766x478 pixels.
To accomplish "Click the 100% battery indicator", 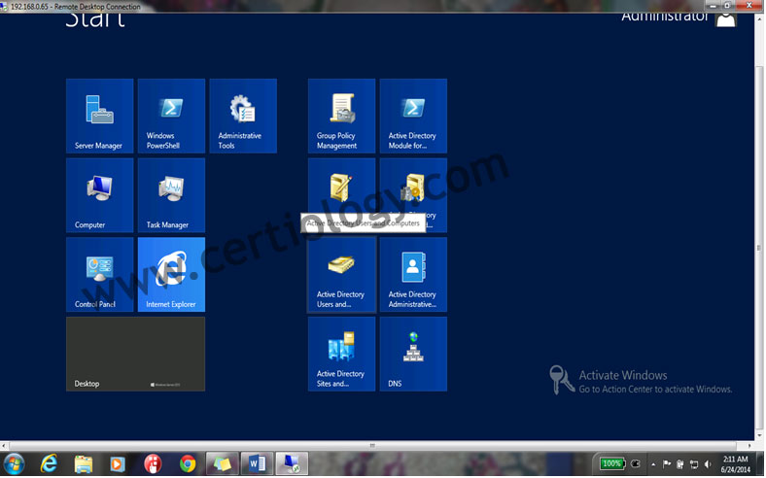I will (x=612, y=463).
